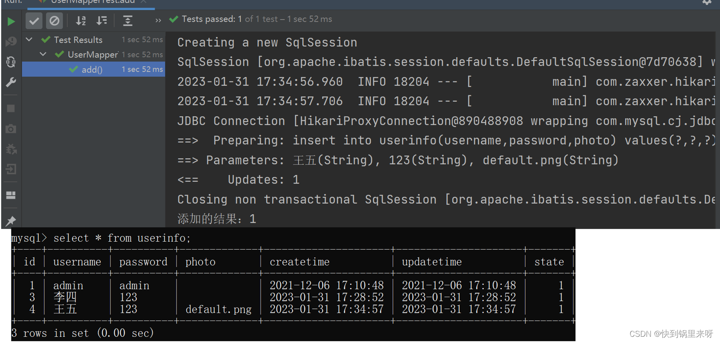Expand all test tree nodes

click(128, 21)
